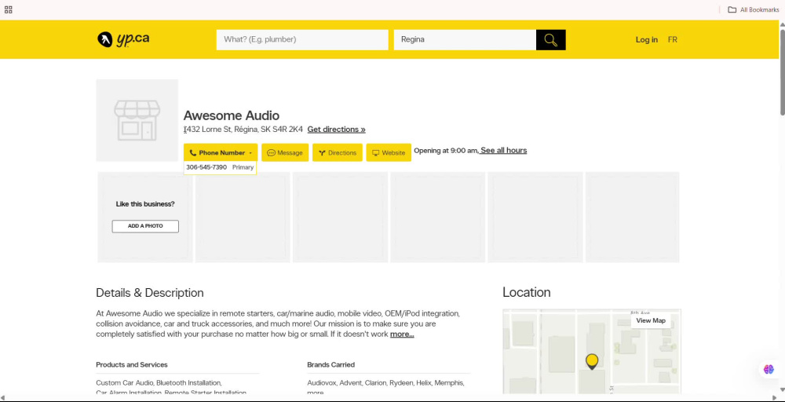Click the Directions button

(x=338, y=152)
